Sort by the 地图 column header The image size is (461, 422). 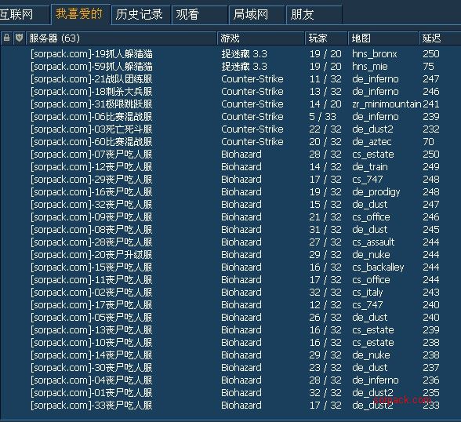pos(383,38)
